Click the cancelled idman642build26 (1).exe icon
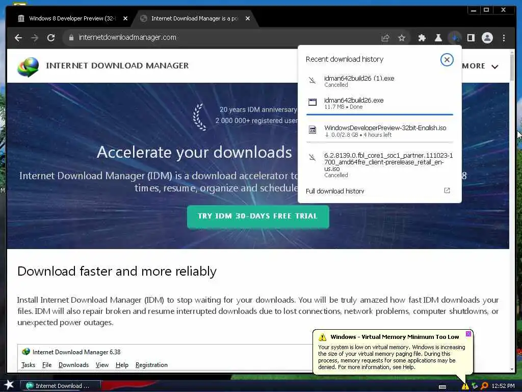Screen dimensions: 522x392 pos(312,80)
